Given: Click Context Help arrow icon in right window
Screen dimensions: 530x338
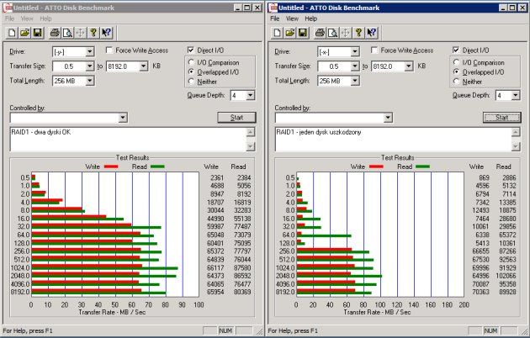Looking at the screenshot, I should point(372,33).
